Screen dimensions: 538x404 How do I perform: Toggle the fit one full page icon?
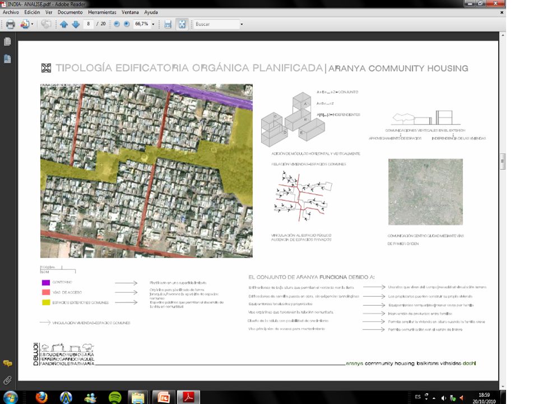click(x=182, y=24)
